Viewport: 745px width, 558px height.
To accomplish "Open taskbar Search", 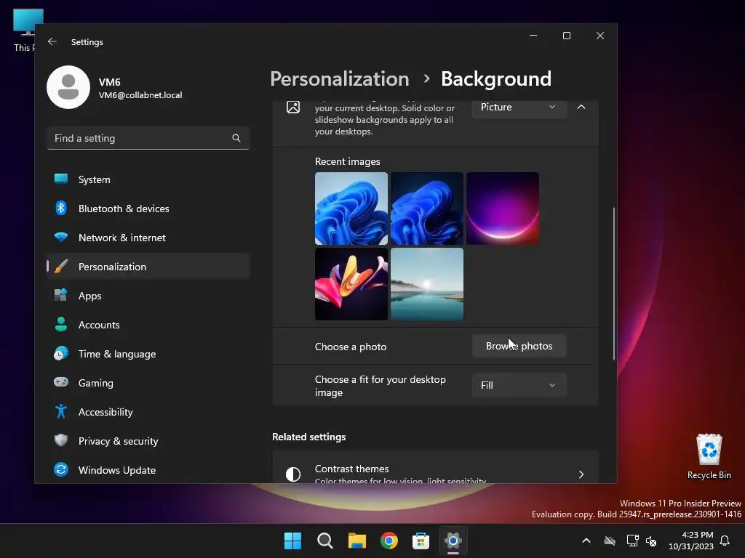I will click(x=325, y=541).
